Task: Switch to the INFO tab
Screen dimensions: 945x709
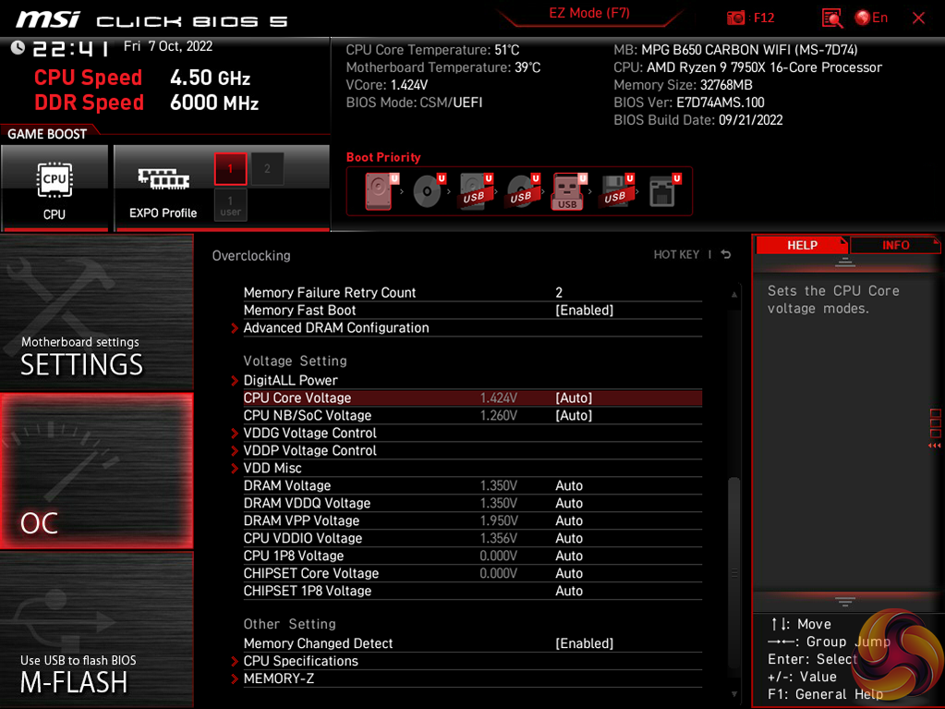Action: pyautogui.click(x=895, y=245)
